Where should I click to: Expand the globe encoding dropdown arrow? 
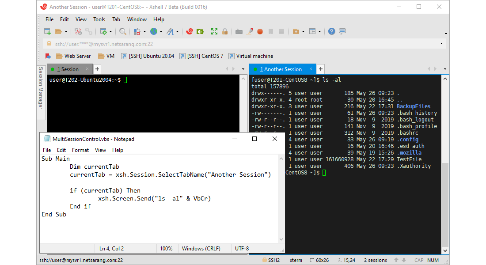(x=161, y=32)
